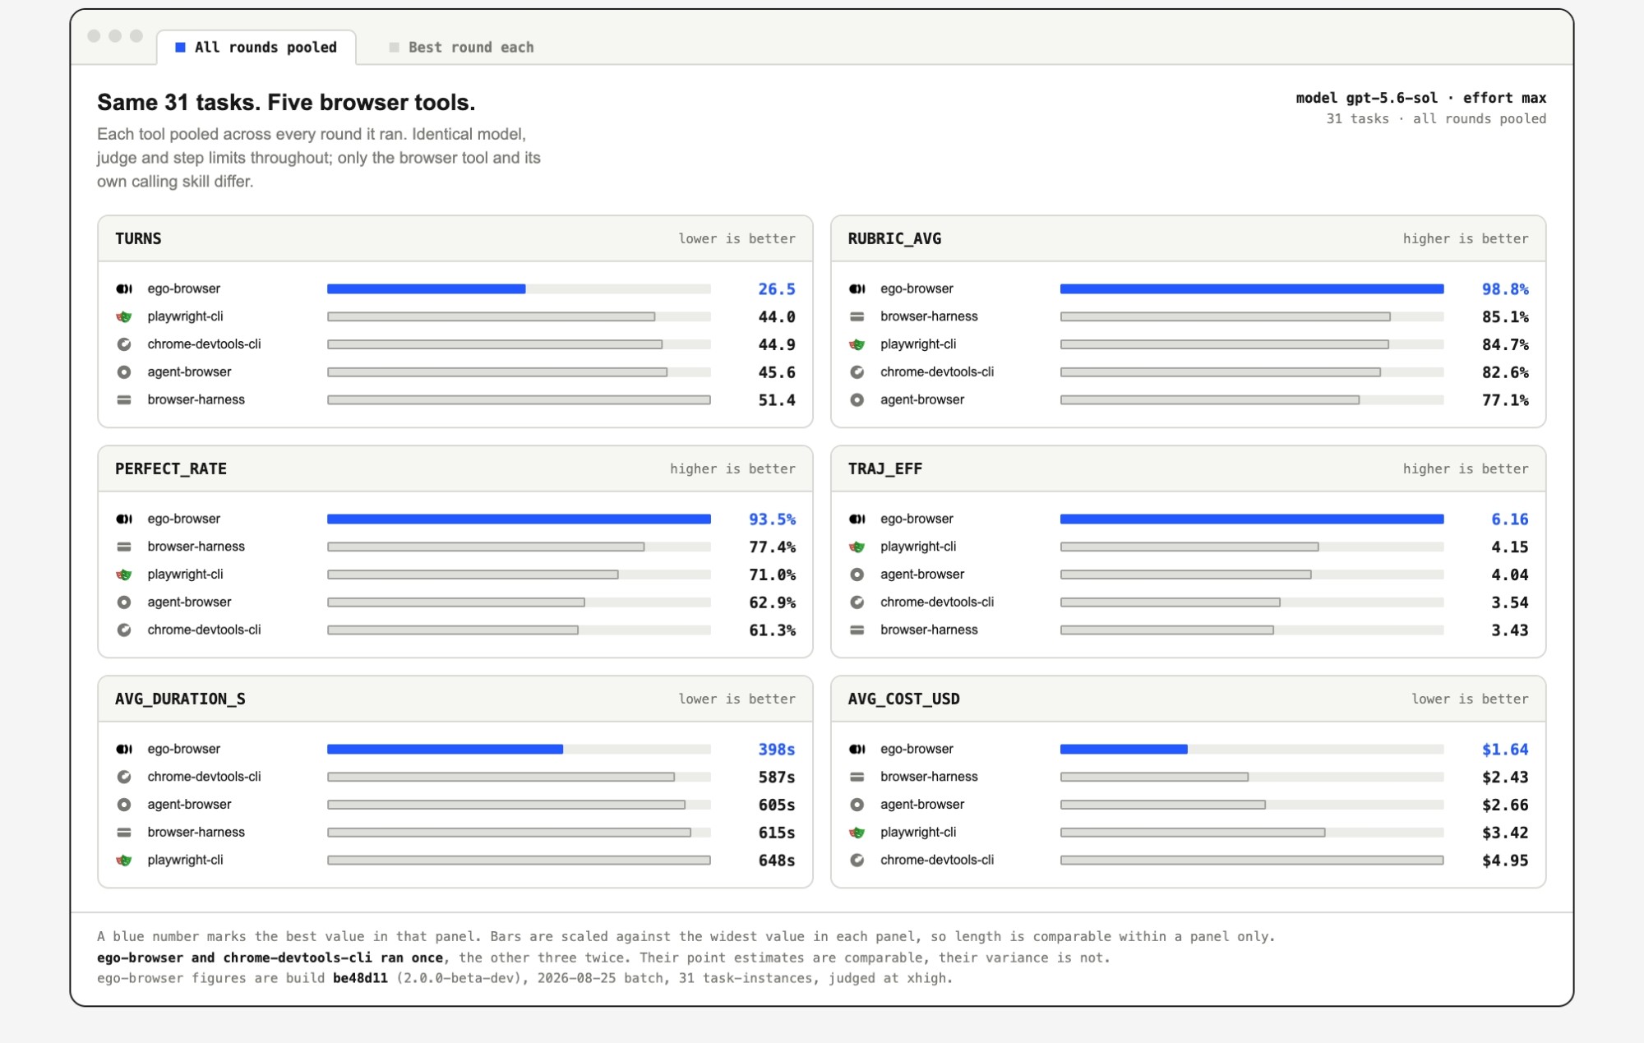Click chrome-devtools-cli icon in PERFECT_RATE panel
Image resolution: width=1644 pixels, height=1043 pixels.
point(124,630)
